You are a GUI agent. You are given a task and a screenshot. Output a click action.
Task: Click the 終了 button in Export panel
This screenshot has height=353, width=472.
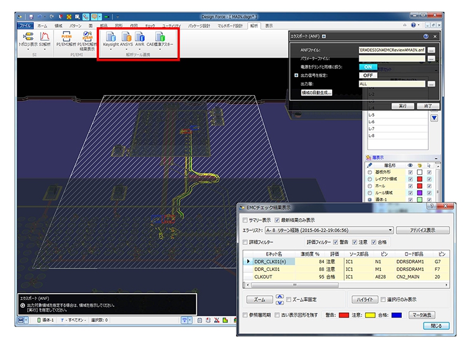click(428, 106)
